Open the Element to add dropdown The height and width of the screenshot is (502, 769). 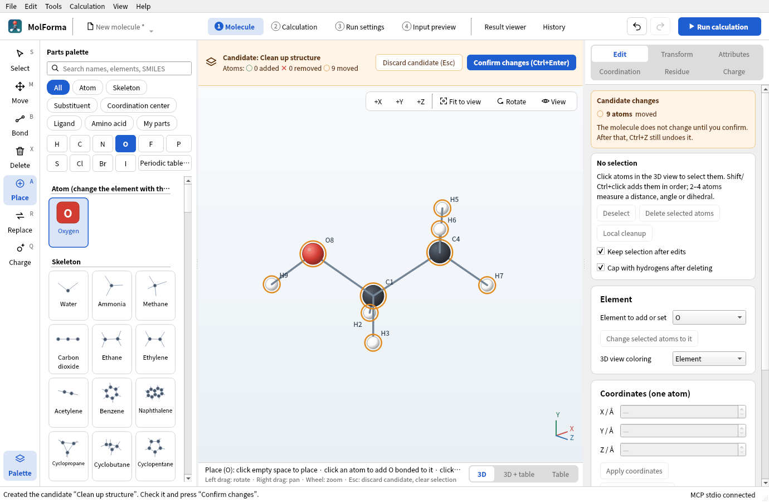[x=709, y=317]
